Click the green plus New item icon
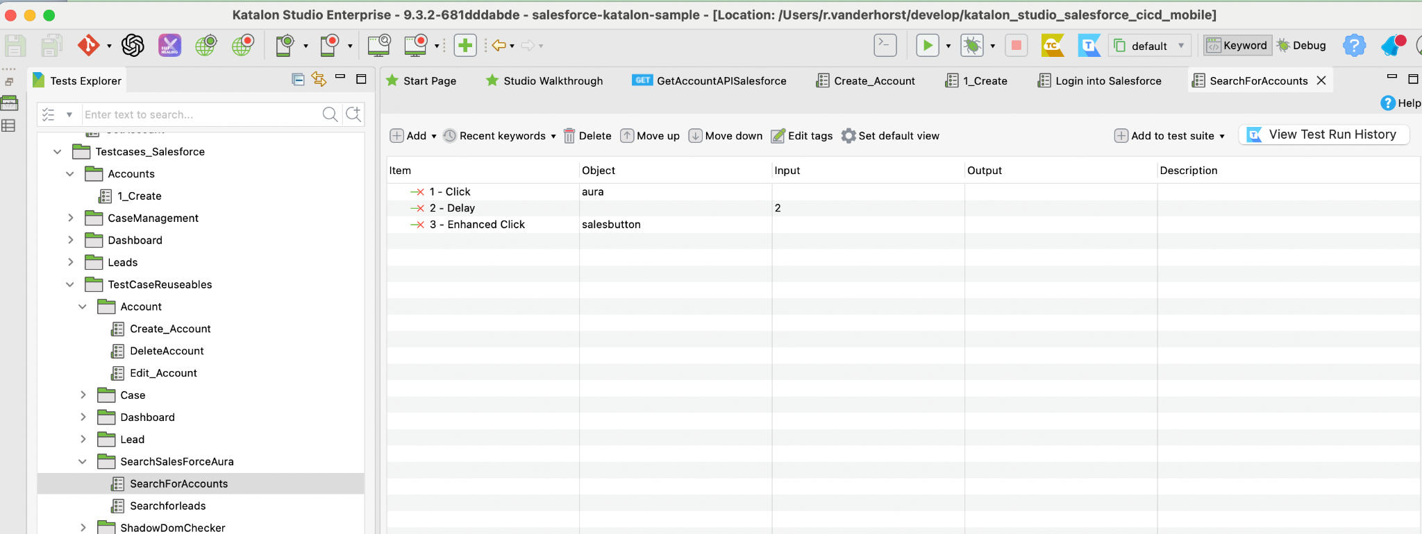 [x=465, y=46]
